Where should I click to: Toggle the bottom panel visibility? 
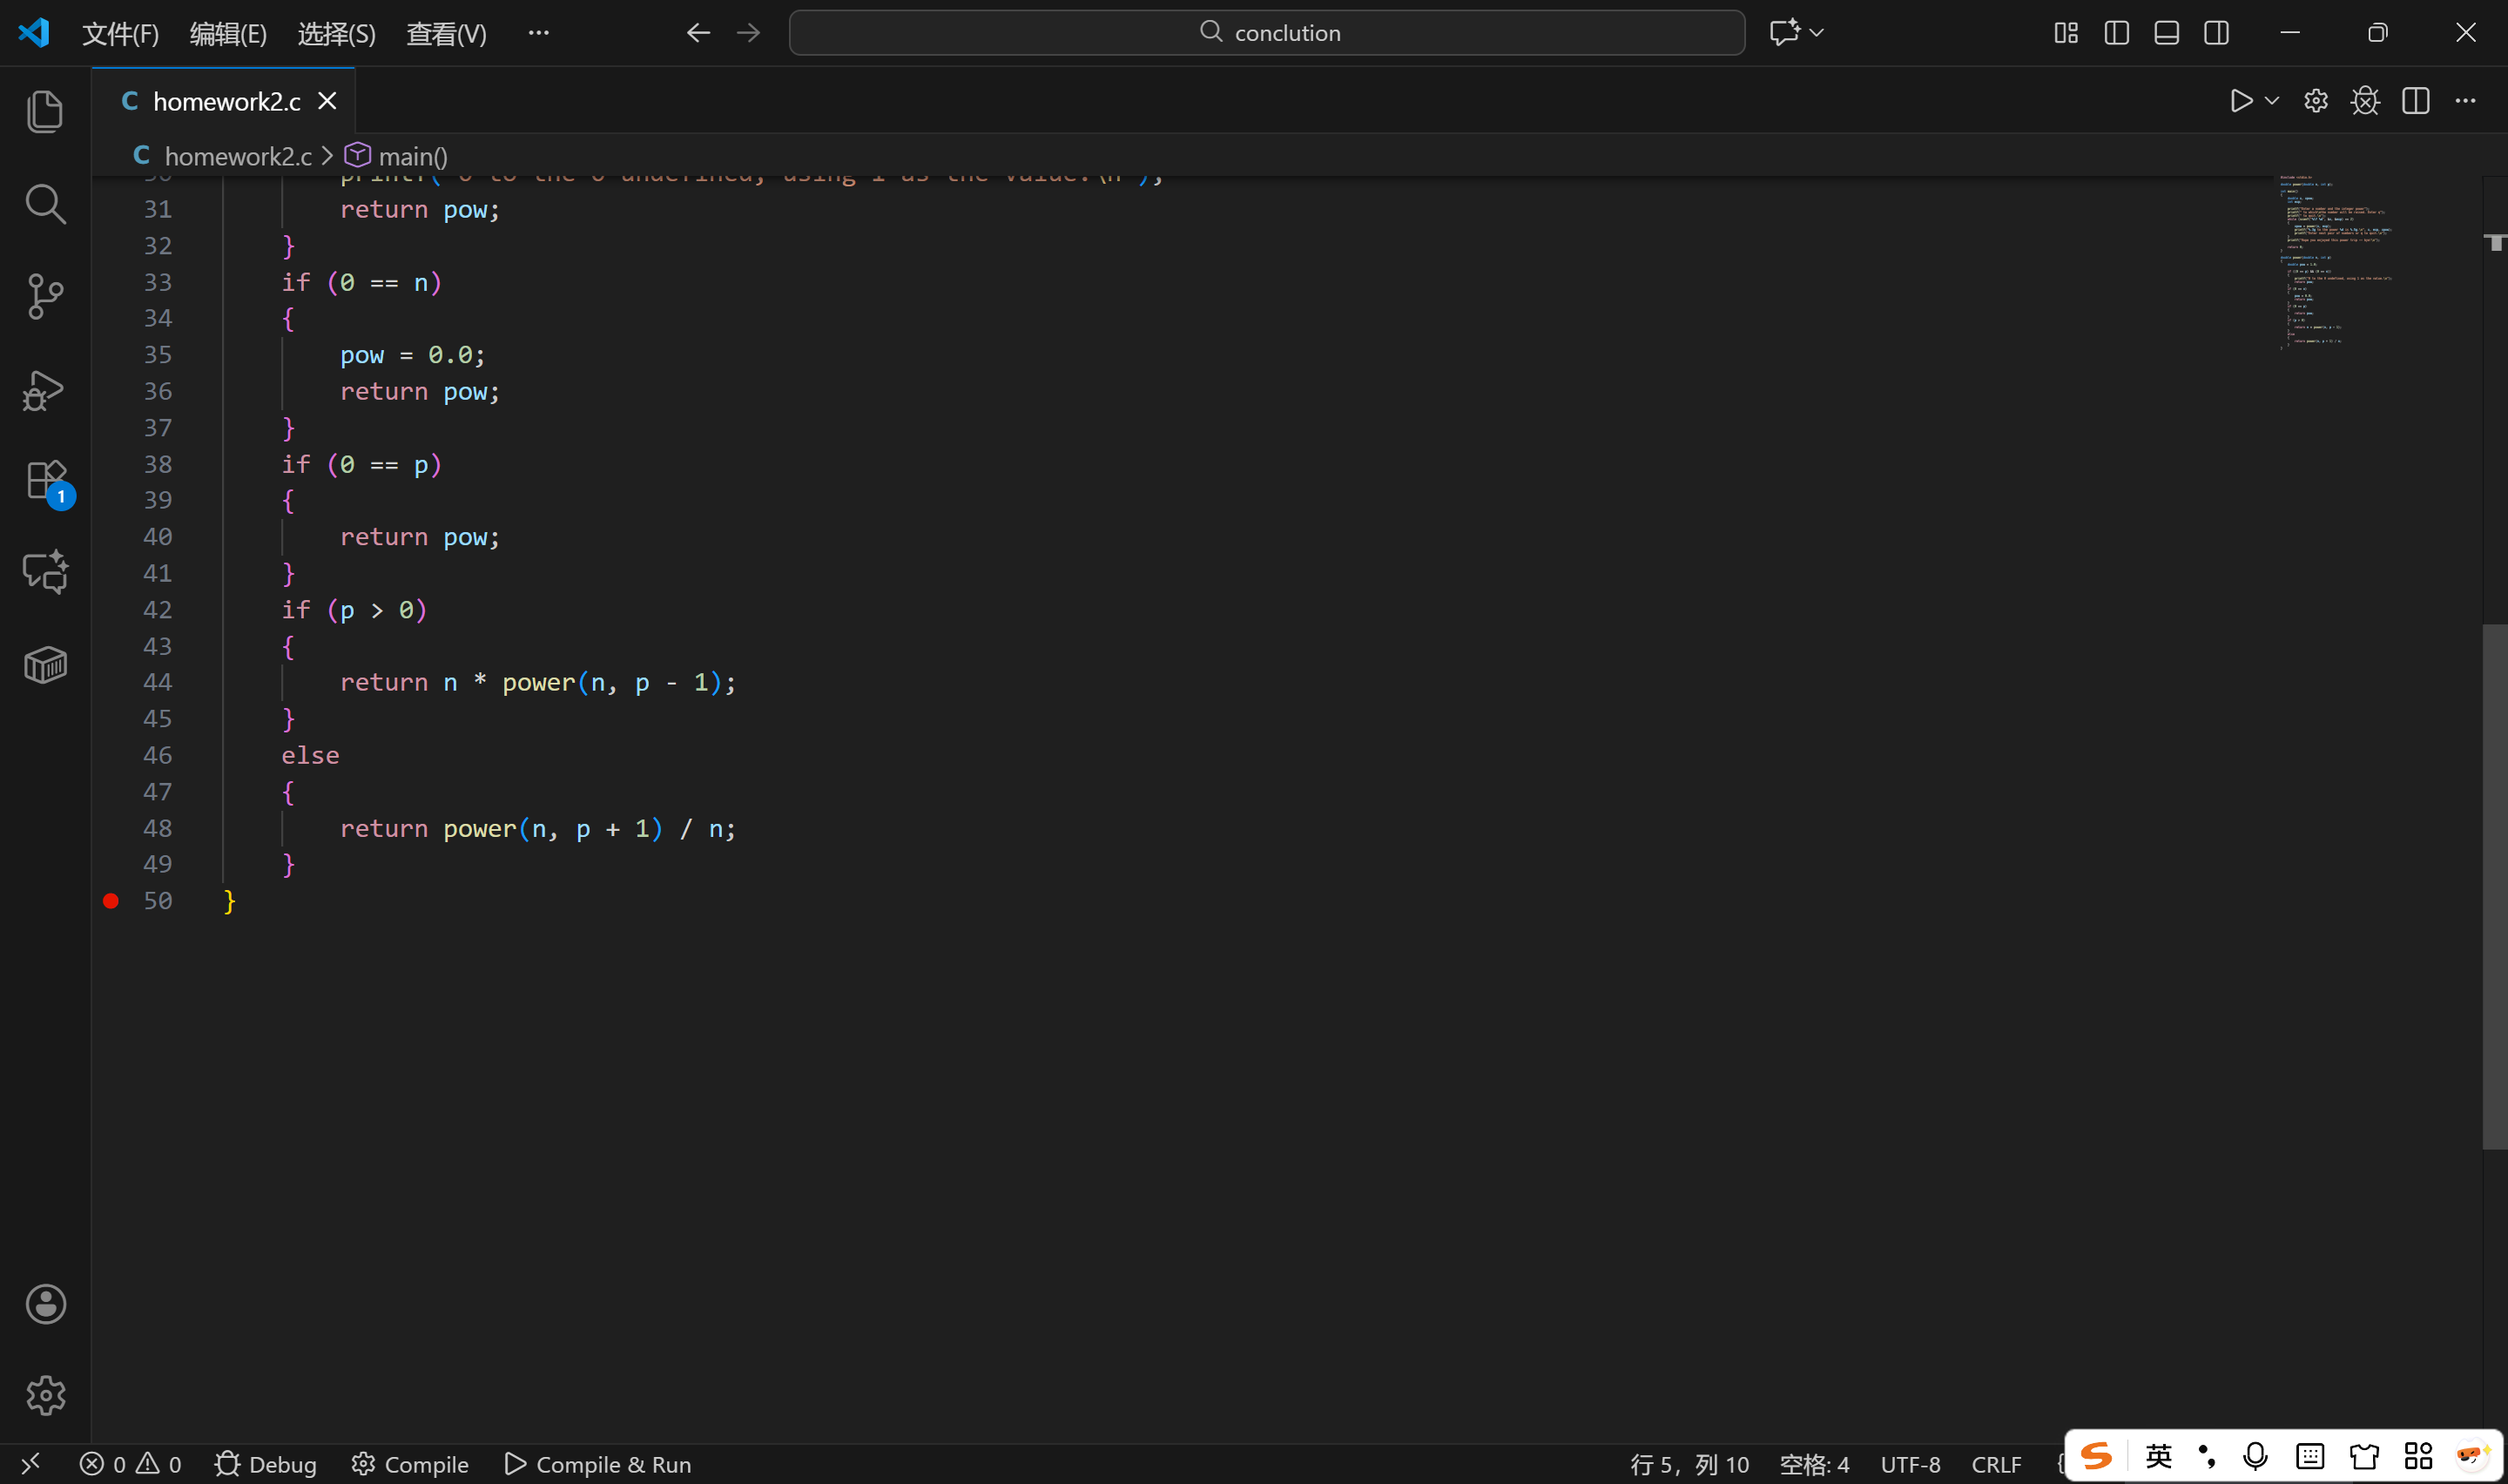click(x=2166, y=33)
